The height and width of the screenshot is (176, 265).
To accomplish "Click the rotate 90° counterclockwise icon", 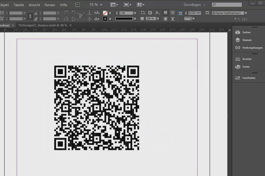I will pos(73,13).
